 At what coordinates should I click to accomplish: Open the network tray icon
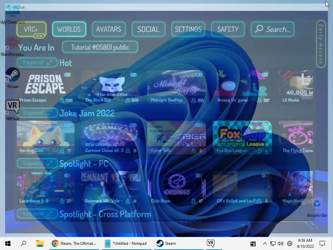[x=273, y=243]
